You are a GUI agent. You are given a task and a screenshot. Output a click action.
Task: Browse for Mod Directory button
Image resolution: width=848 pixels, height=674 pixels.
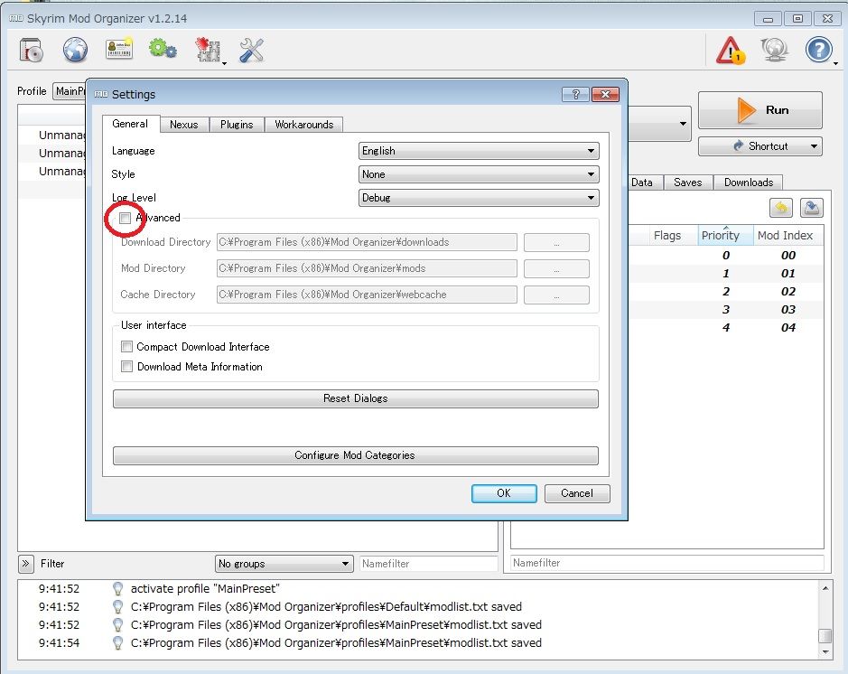[556, 268]
